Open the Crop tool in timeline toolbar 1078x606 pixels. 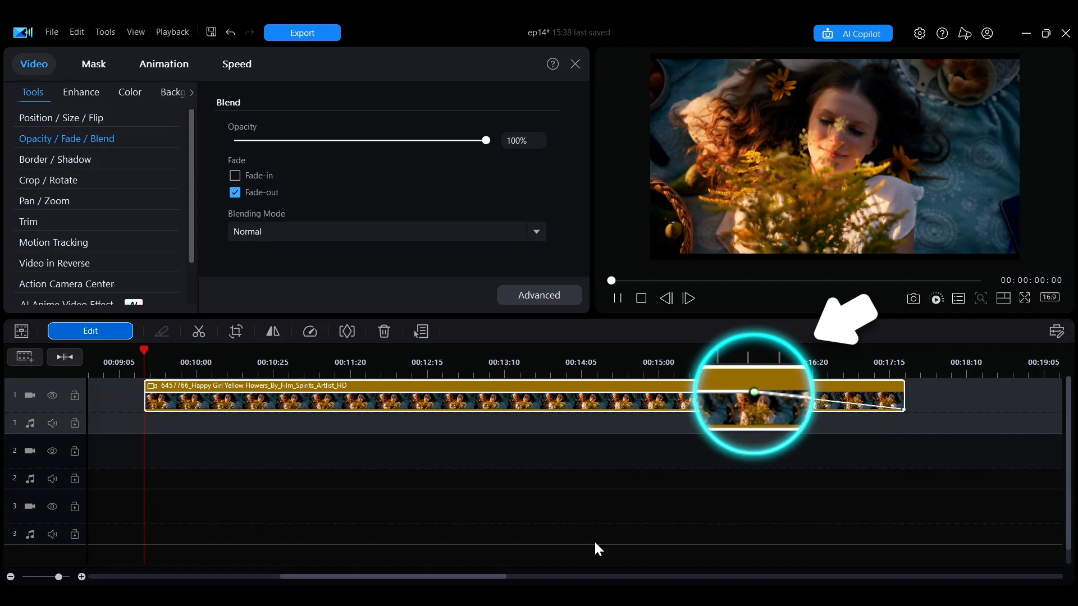point(236,332)
